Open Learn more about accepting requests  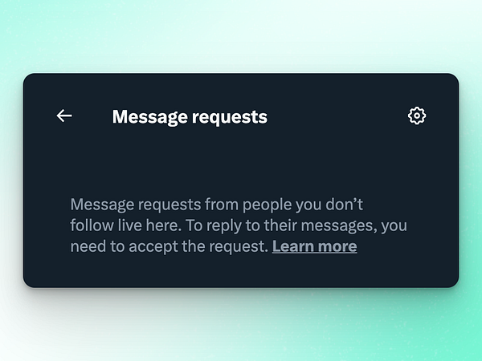pos(314,246)
